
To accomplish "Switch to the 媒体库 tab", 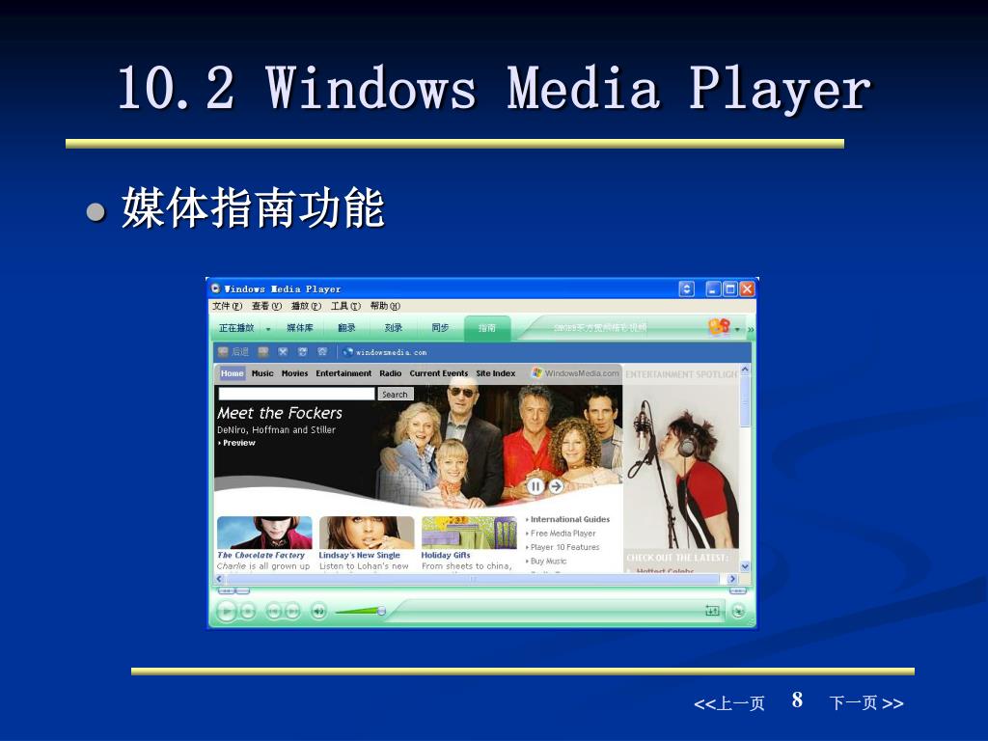I will [x=300, y=328].
